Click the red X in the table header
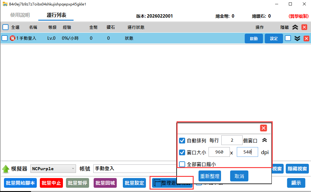This screenshot has height=192, width=311. (304, 27)
